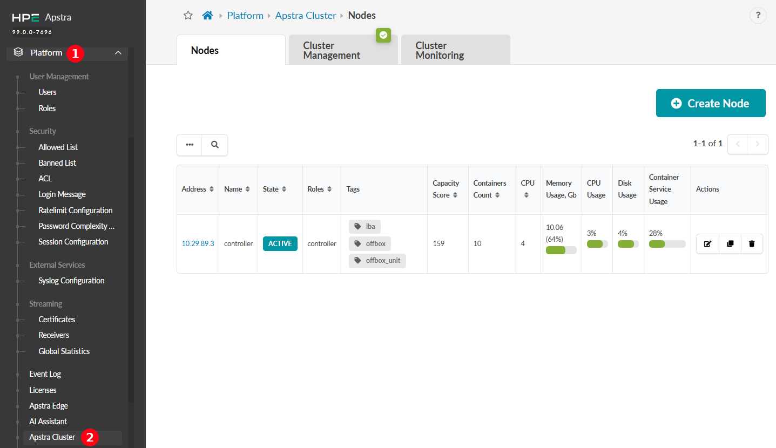Click the Memory Usage progress bar
776x448 pixels.
tap(561, 250)
